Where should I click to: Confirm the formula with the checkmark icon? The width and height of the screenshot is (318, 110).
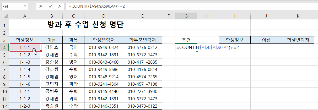click(x=50, y=6)
